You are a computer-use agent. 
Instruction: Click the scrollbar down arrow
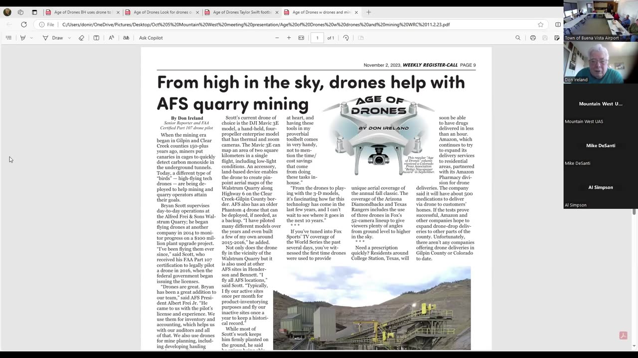[634, 346]
